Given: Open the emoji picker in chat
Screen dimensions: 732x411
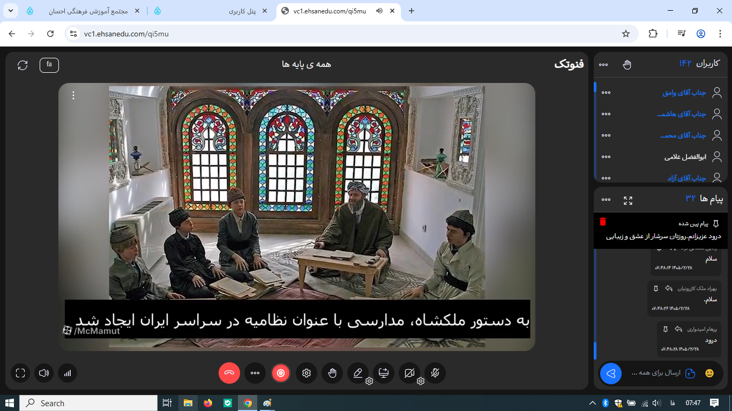Looking at the screenshot, I should tap(709, 374).
